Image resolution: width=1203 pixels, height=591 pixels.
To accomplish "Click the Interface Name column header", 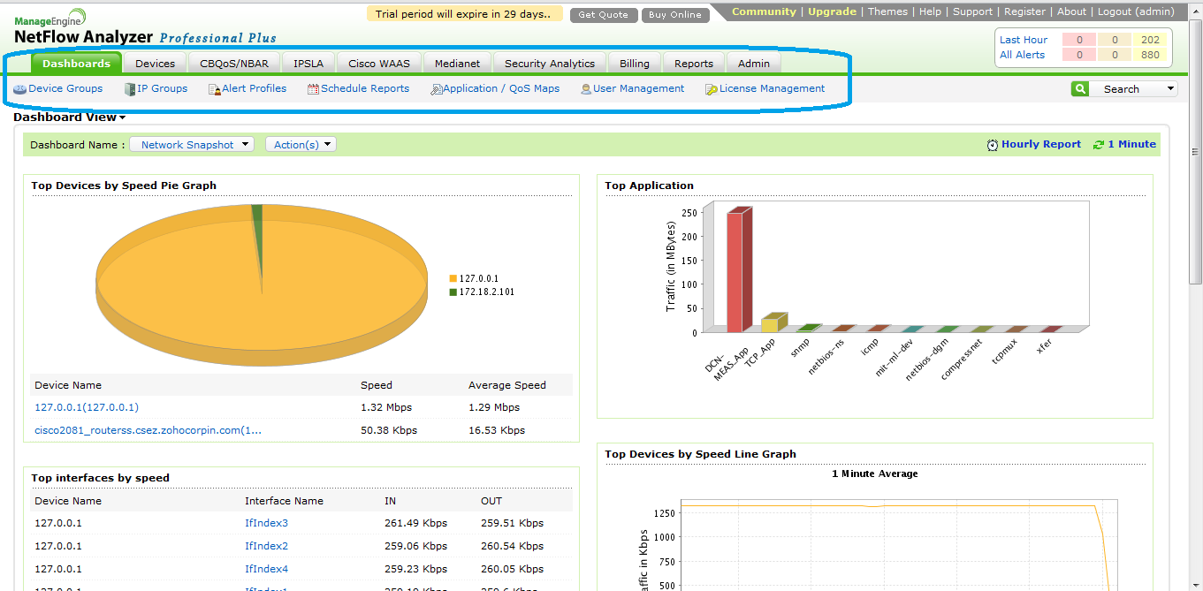I will click(284, 501).
